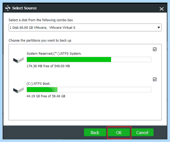Click the C: NTFS Boot drive icon
Image resolution: width=170 pixels, height=142 pixels.
tap(18, 90)
